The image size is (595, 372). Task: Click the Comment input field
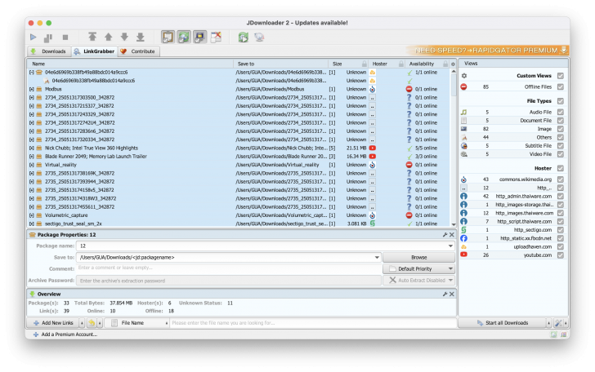[x=229, y=268]
